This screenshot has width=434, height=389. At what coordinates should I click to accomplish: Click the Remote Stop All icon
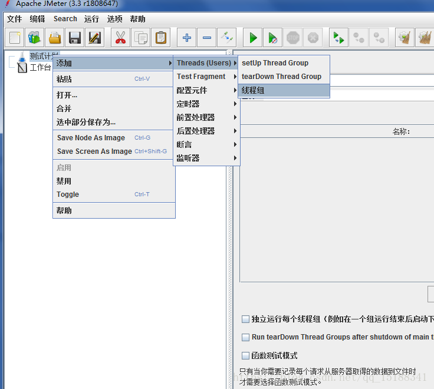[359, 38]
